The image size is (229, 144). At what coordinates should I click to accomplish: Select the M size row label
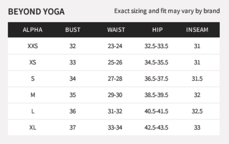pyautogui.click(x=33, y=95)
